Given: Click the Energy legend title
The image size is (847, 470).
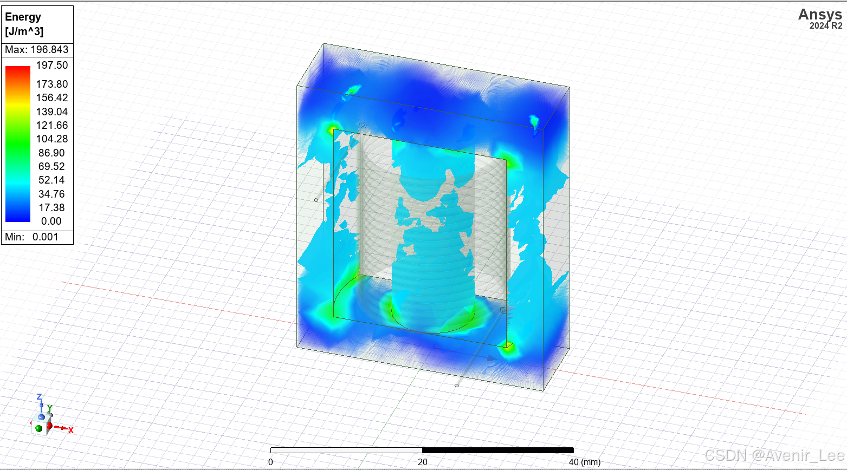Looking at the screenshot, I should click(x=23, y=17).
